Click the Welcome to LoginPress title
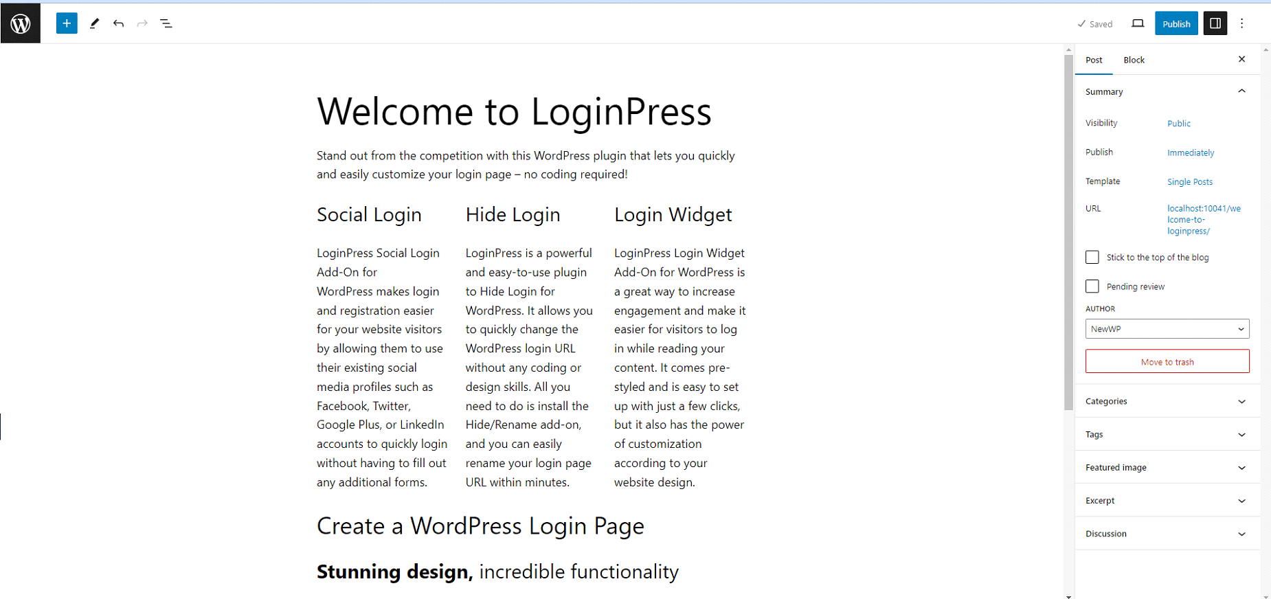This screenshot has width=1271, height=599. 514,111
